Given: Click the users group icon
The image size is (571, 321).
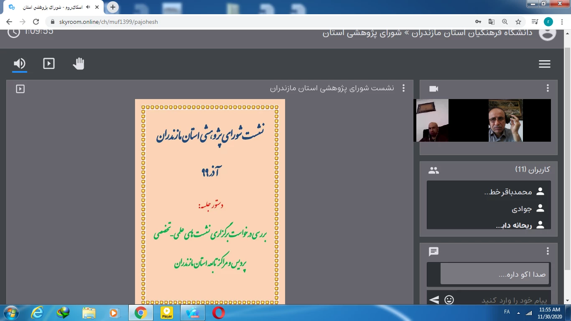Looking at the screenshot, I should tap(433, 170).
